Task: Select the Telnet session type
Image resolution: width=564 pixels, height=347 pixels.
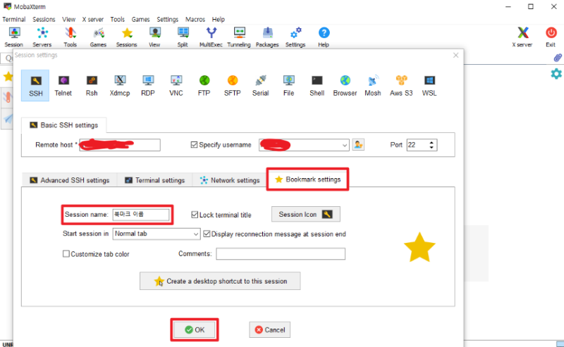Action: click(x=63, y=85)
